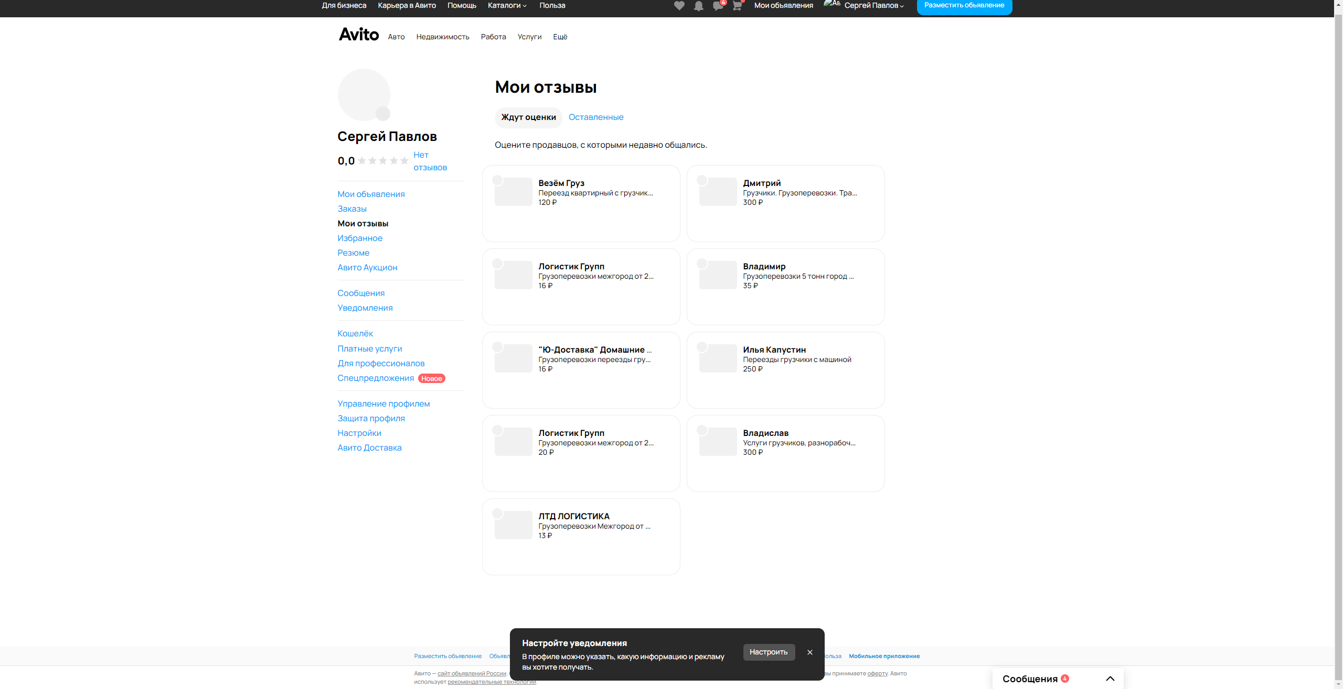Open the Каталоги dropdown menu
Screen dimensions: 1343x689
[507, 5]
